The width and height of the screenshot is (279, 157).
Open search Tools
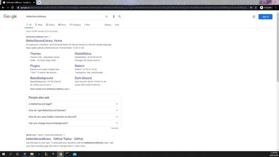[x=117, y=25]
